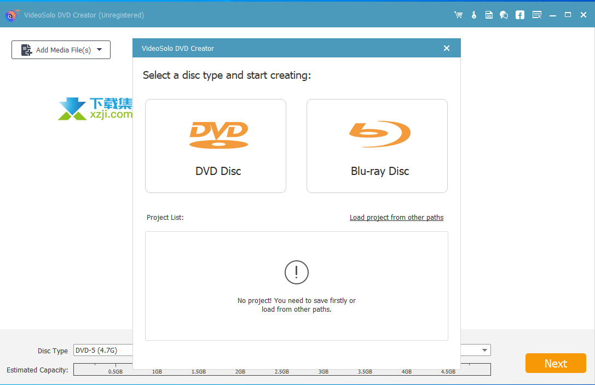
Task: Open the Facebook icon in title bar
Action: [x=520, y=15]
